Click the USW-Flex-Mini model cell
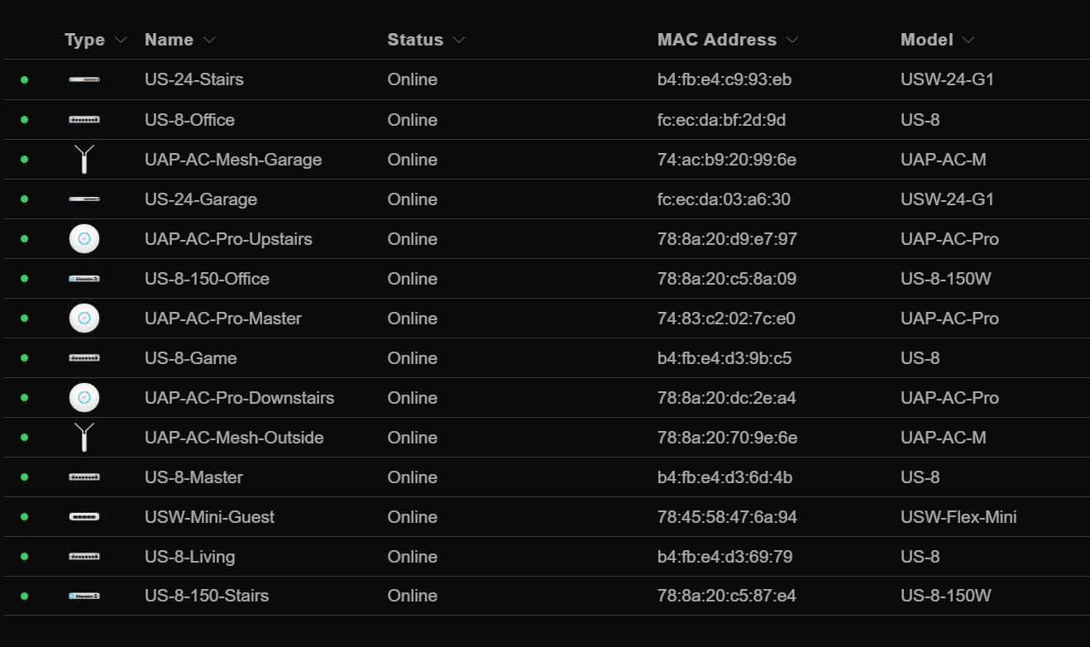The height and width of the screenshot is (647, 1090). [959, 517]
